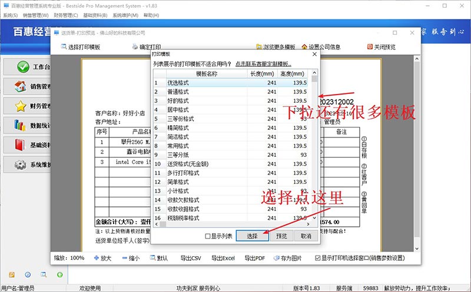Select template row 收款收据格式

coord(231,209)
